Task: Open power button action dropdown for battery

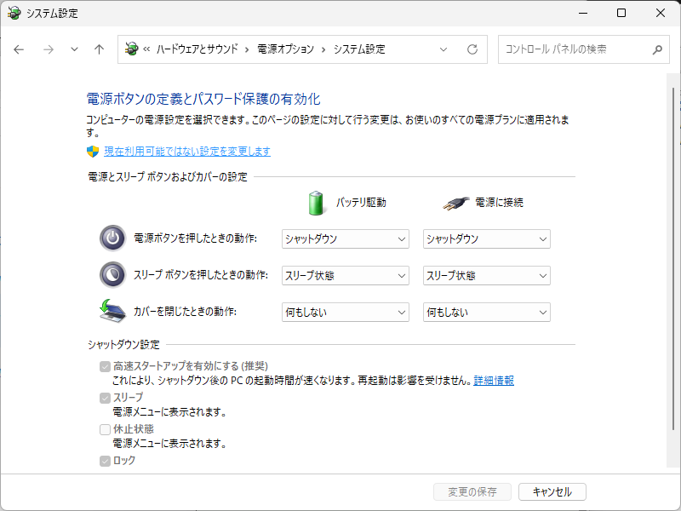Action: [346, 239]
